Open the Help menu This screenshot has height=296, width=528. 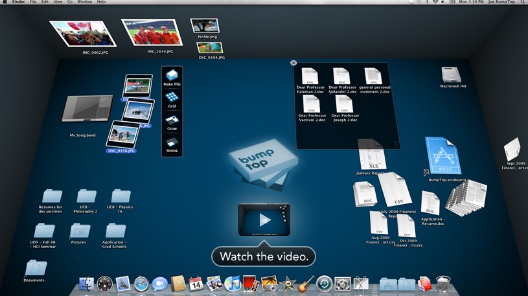pos(101,2)
